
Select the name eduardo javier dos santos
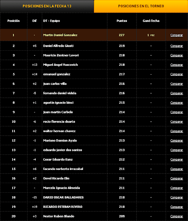tap(63, 150)
